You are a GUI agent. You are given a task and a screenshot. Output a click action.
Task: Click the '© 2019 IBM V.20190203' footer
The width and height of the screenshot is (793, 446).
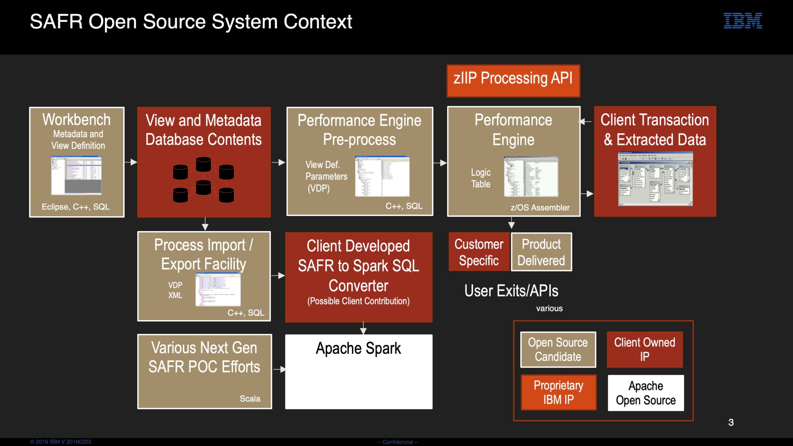[x=61, y=442]
